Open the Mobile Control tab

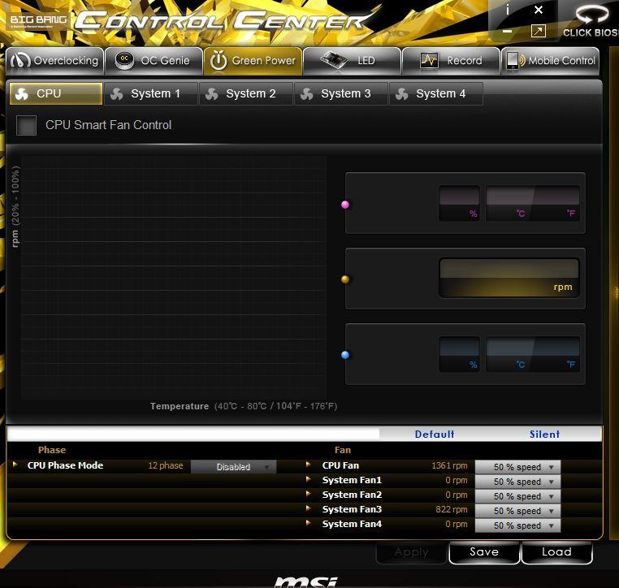click(550, 61)
